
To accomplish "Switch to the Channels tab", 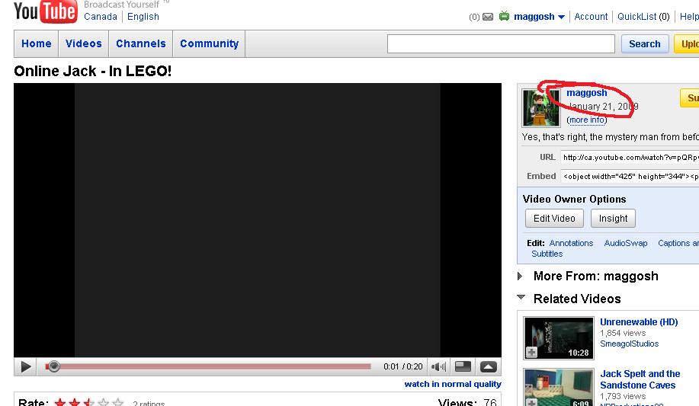I will coord(141,43).
